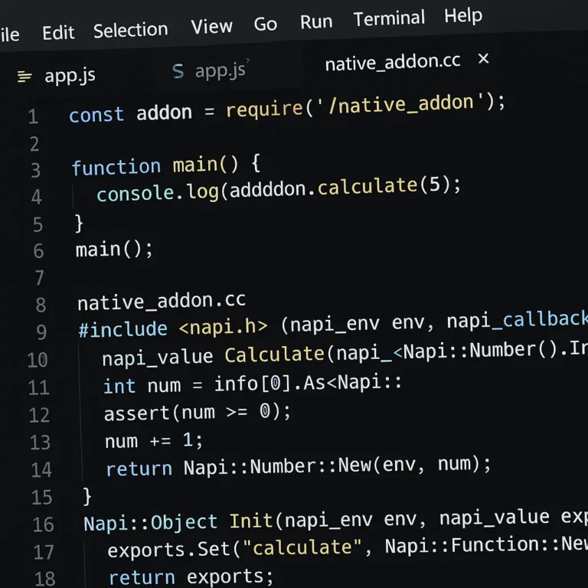Click 'adddon' identifier on line 4
The image size is (588, 588).
(268, 189)
